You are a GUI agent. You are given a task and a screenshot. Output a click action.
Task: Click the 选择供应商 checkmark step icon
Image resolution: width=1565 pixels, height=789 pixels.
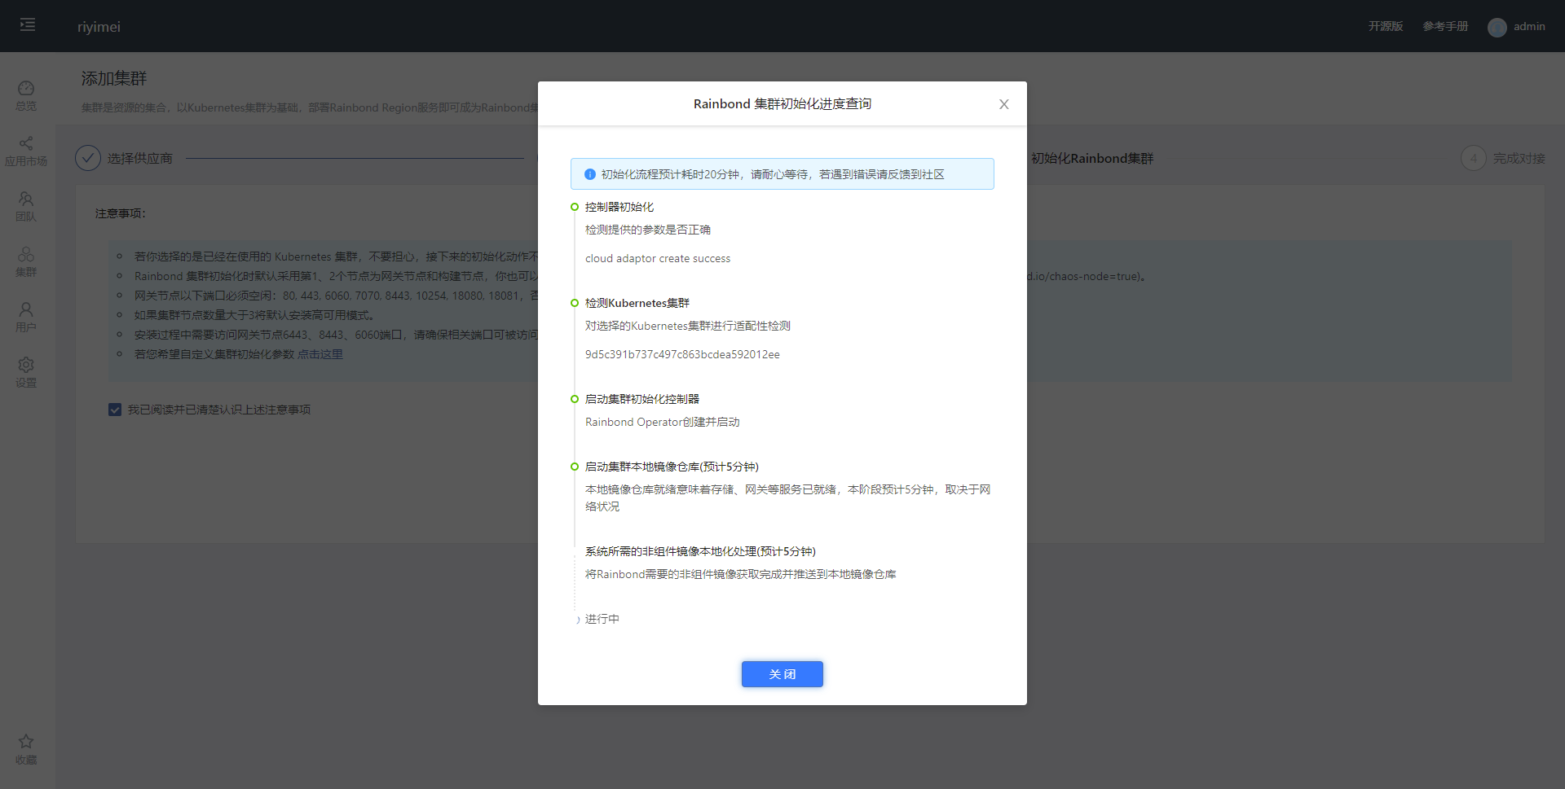88,158
